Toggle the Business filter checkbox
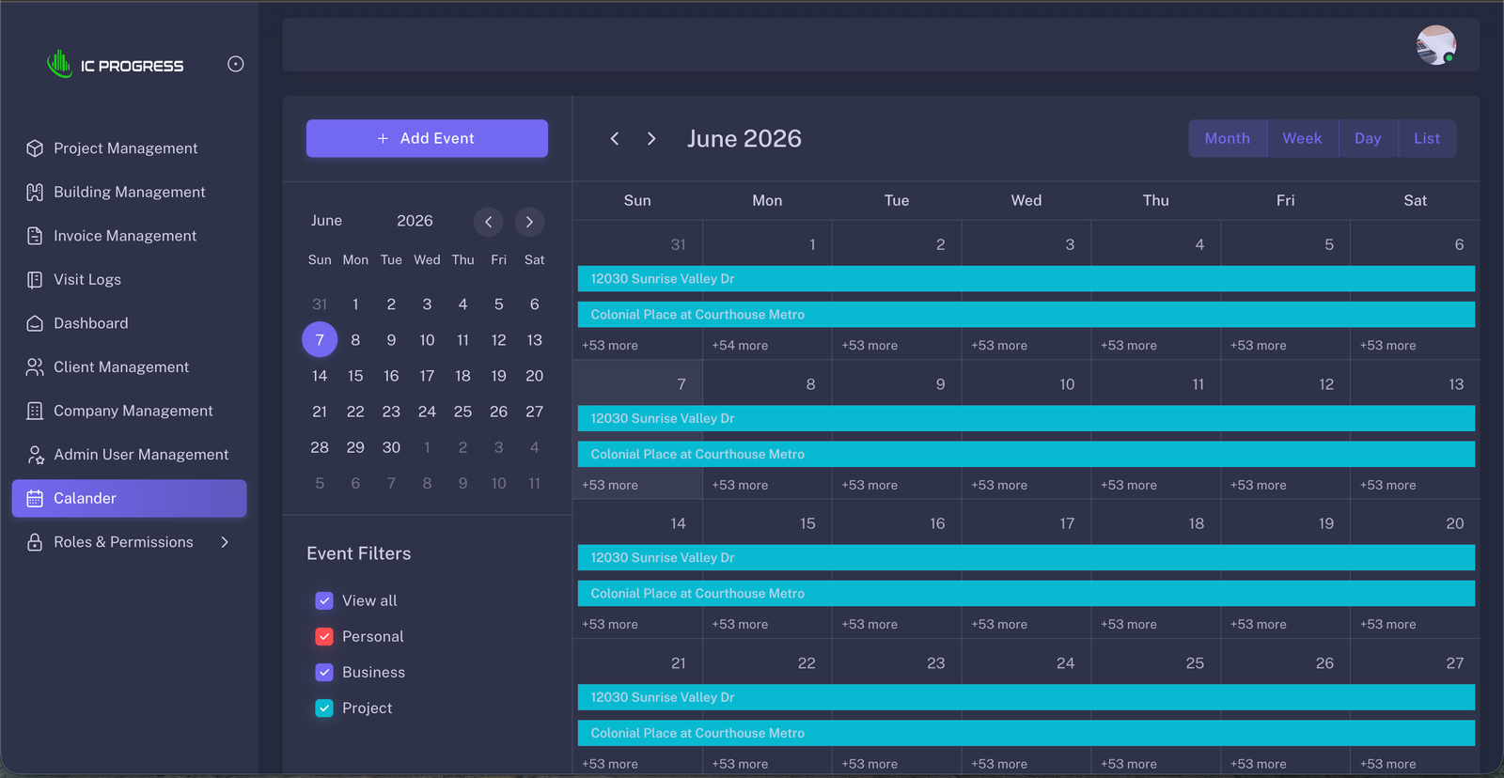 point(324,672)
